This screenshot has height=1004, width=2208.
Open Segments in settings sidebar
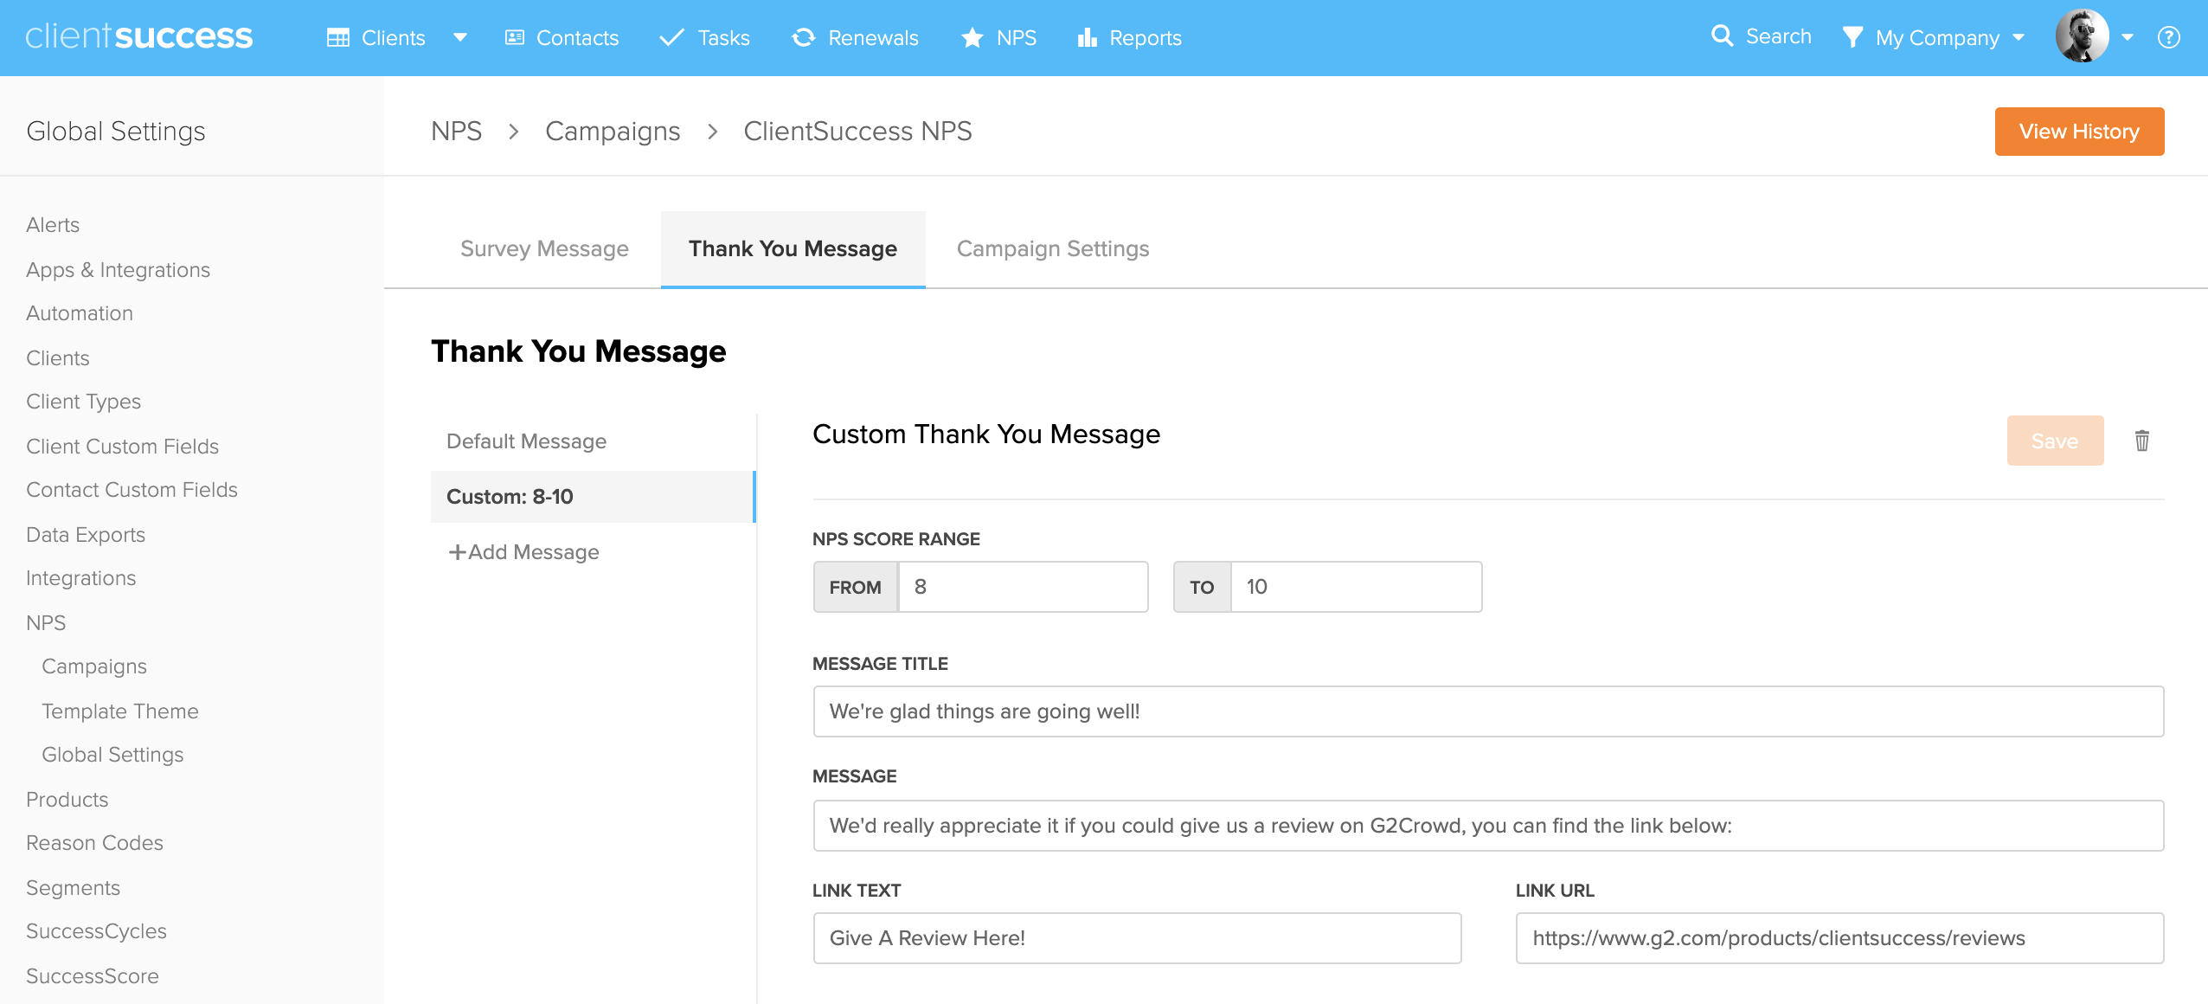pyautogui.click(x=73, y=888)
